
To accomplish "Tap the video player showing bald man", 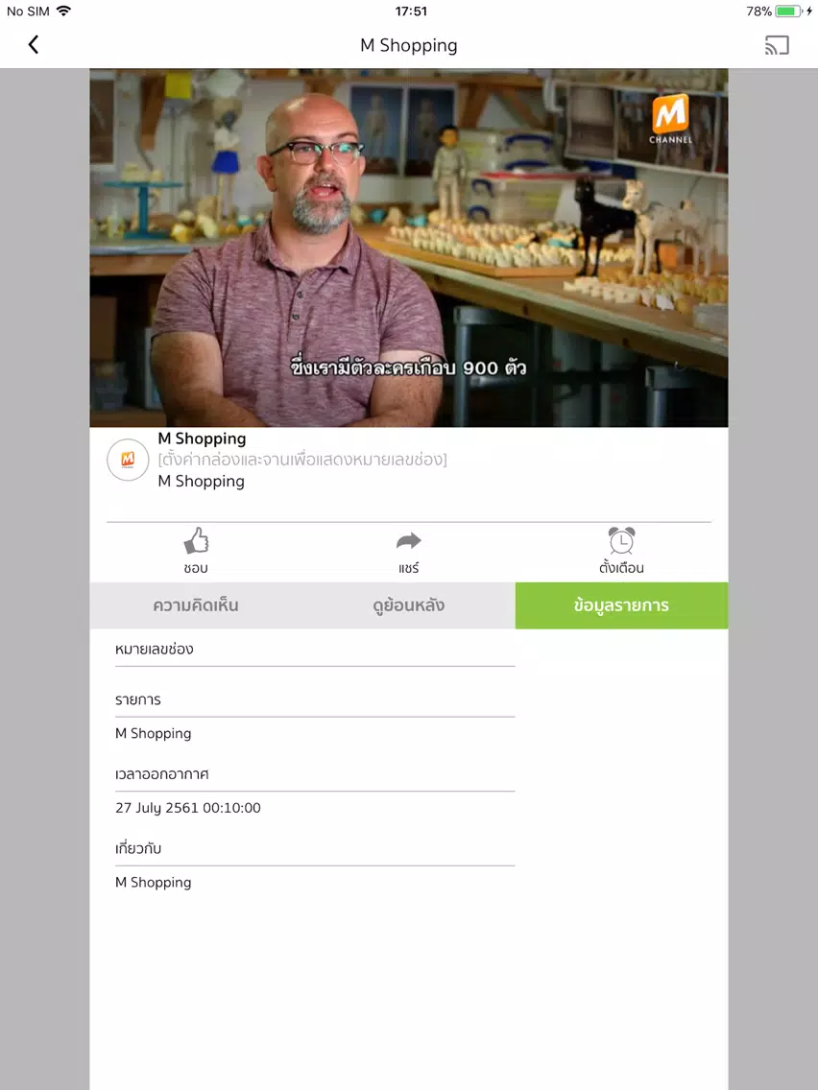I will click(409, 248).
